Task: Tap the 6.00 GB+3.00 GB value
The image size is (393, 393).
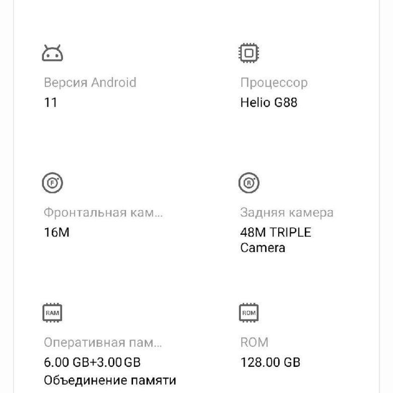Action: coord(92,362)
